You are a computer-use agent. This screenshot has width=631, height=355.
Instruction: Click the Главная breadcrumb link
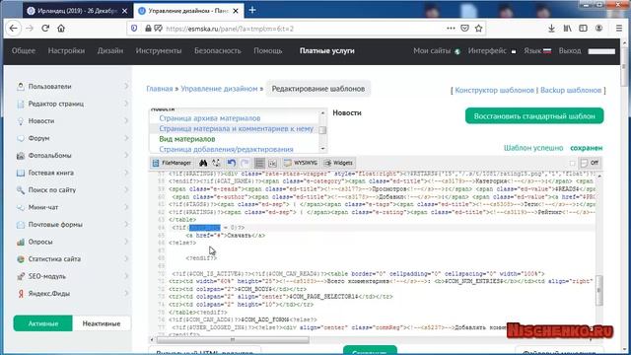click(160, 89)
